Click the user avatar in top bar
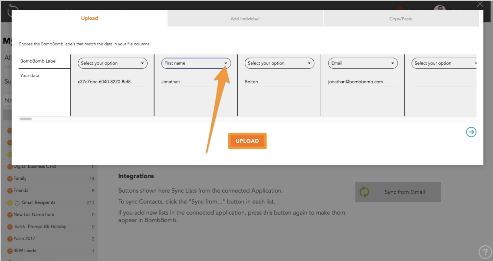The image size is (493, 261). 440,8
